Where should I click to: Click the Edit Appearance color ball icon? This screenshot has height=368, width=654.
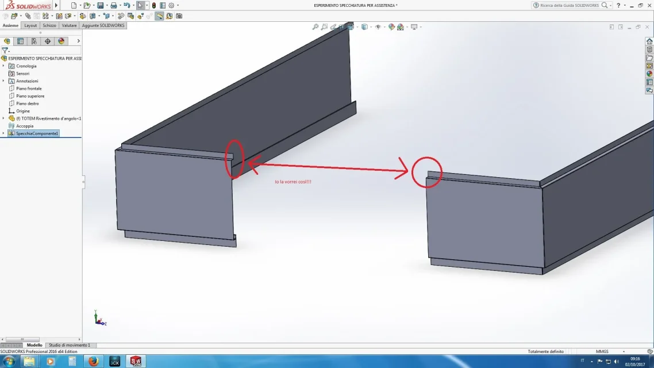click(x=391, y=26)
